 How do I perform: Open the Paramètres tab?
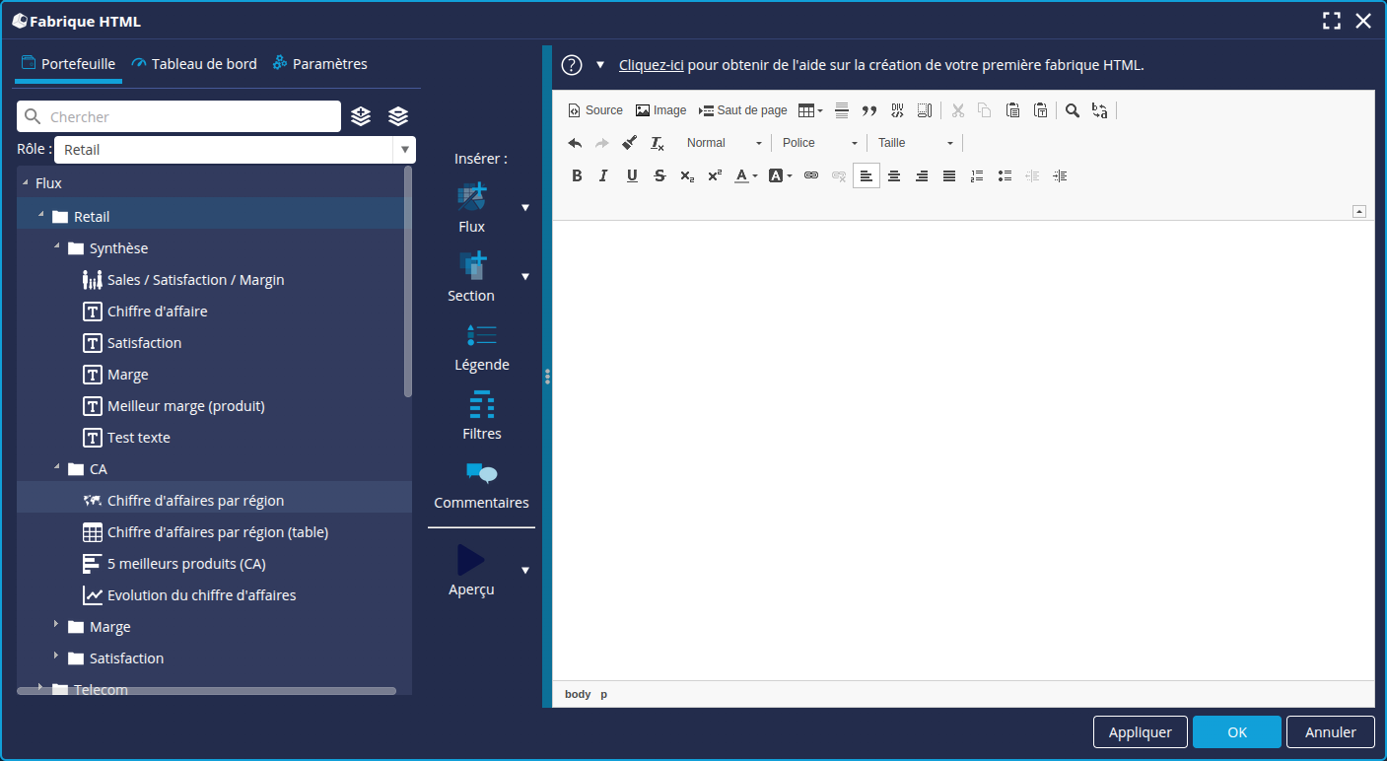pyautogui.click(x=320, y=64)
